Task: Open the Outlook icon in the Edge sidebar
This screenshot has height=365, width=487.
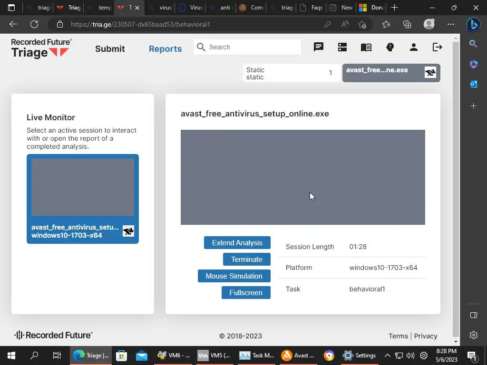Action: tap(473, 84)
